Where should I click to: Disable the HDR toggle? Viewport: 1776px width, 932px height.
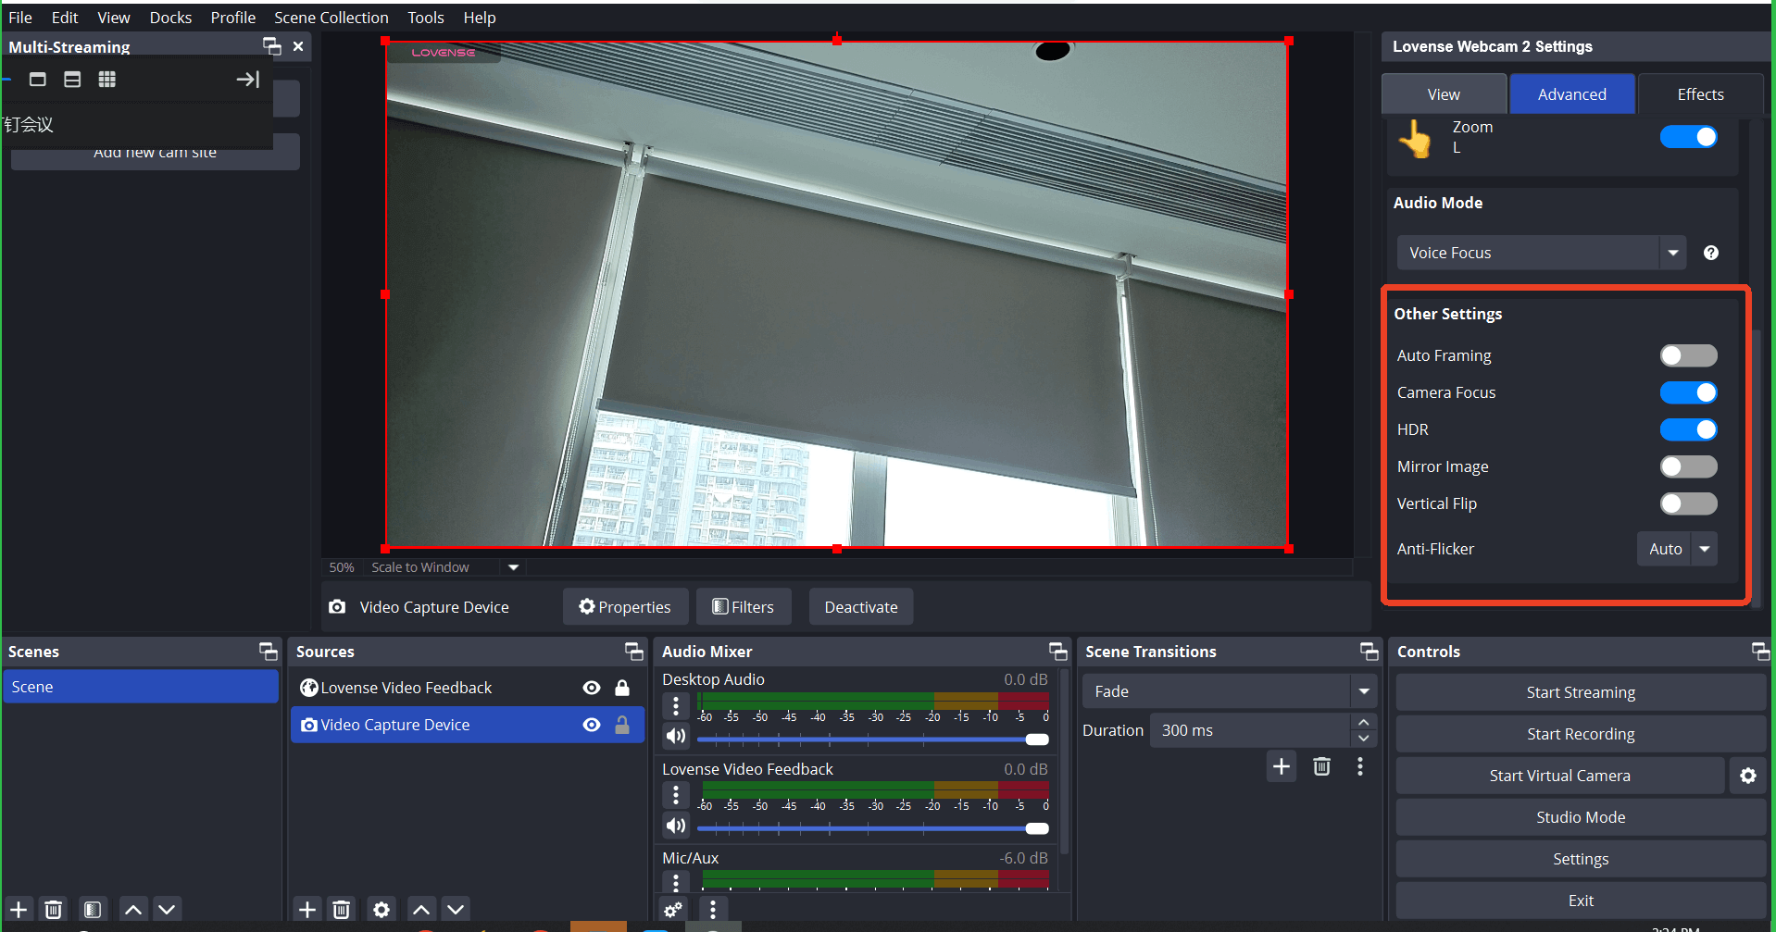(1687, 429)
